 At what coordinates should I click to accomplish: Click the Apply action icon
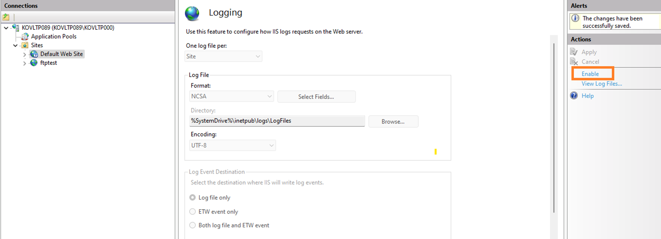pos(574,52)
